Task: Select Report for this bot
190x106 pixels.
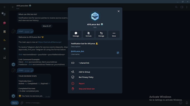Action: coord(95,84)
